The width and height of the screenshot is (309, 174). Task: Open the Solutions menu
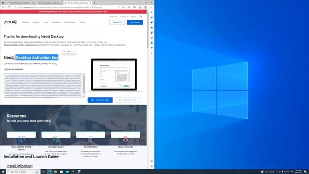36,22
